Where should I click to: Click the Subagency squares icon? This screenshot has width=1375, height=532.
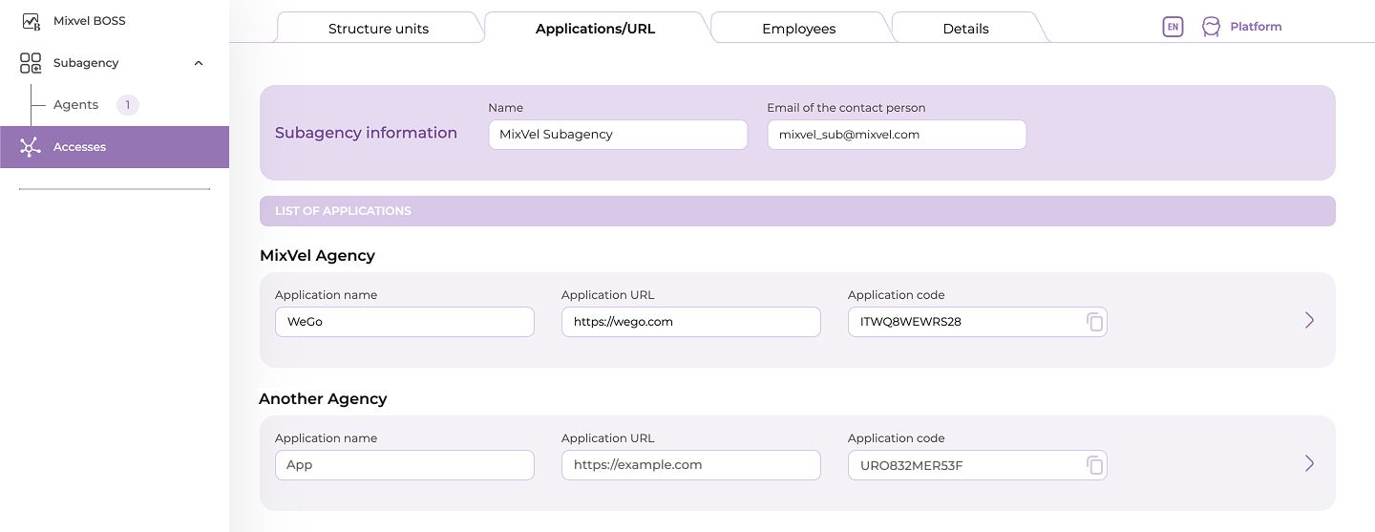point(31,63)
